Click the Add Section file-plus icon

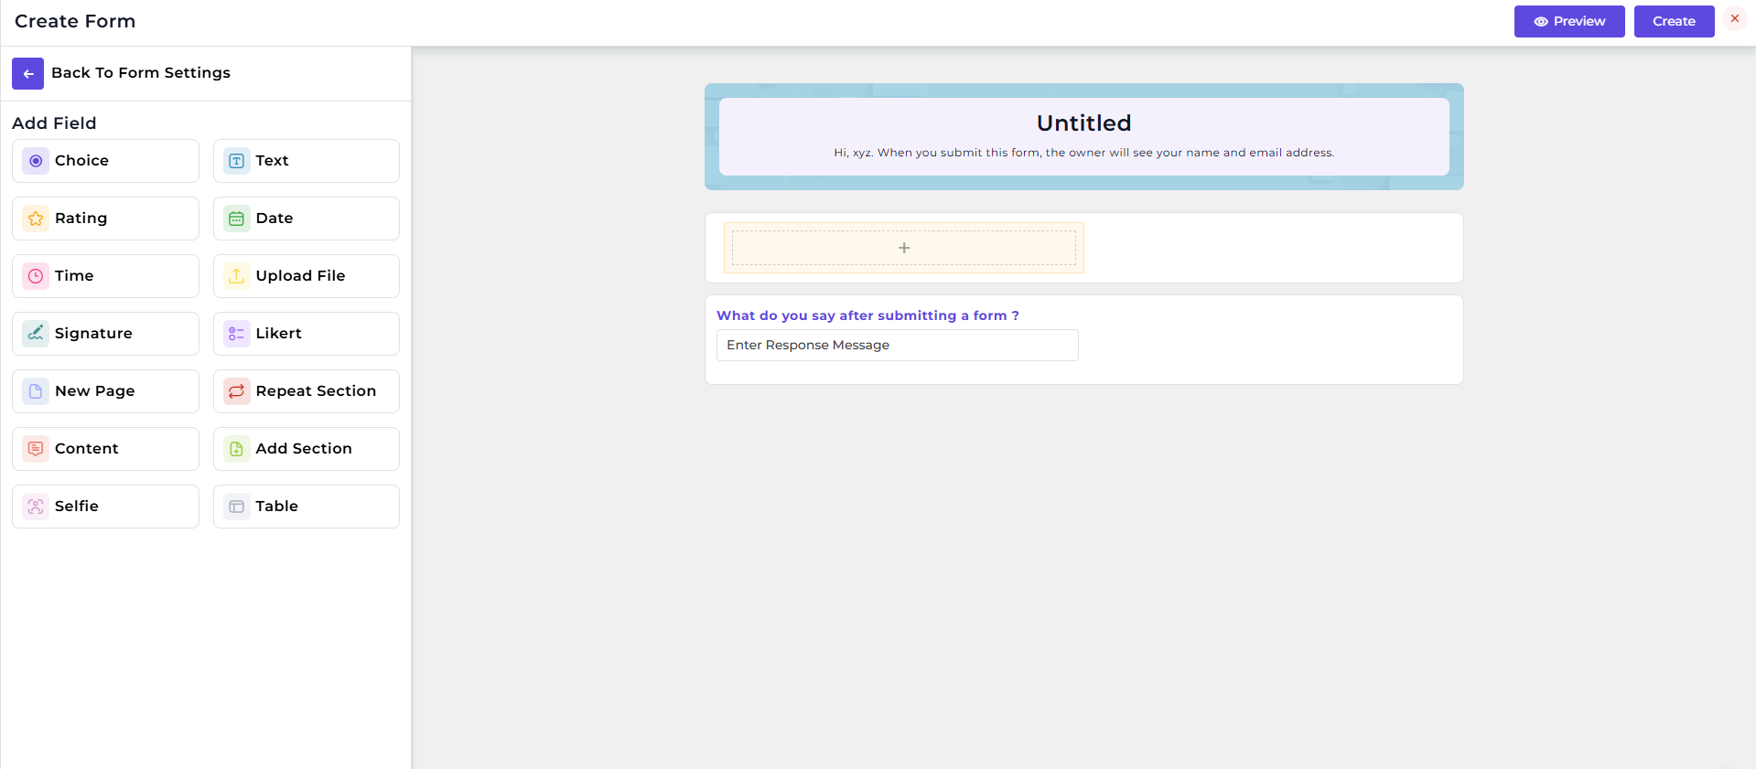(236, 449)
